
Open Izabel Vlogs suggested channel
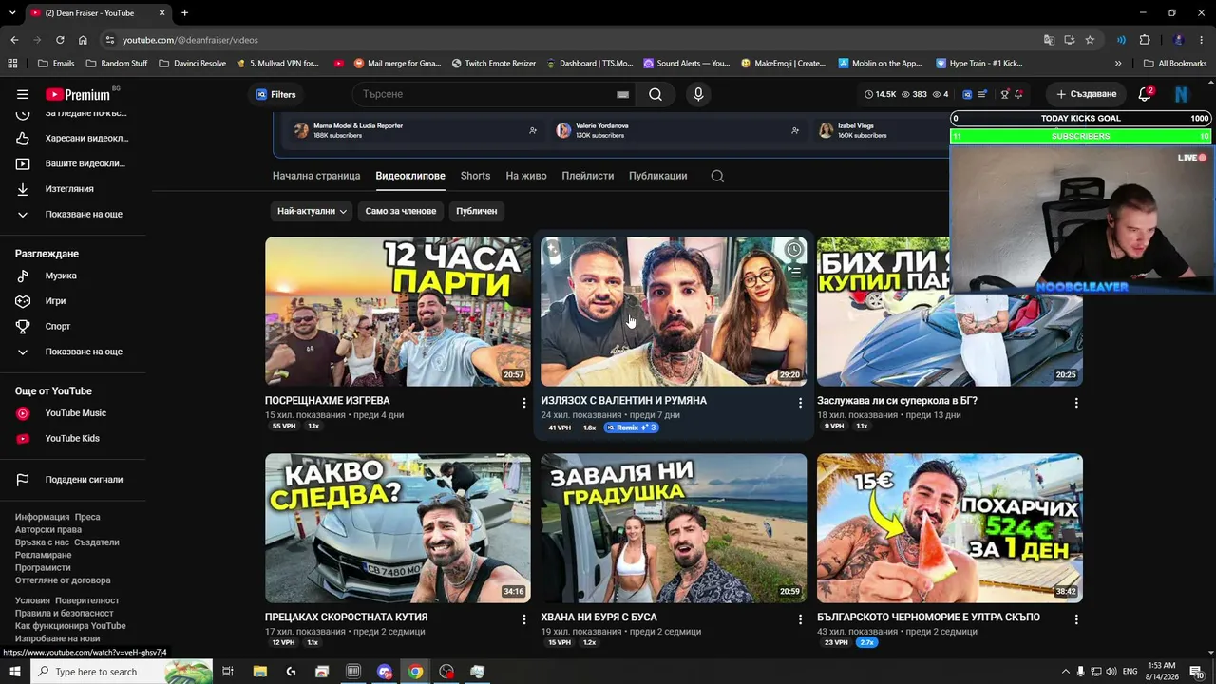pos(855,130)
